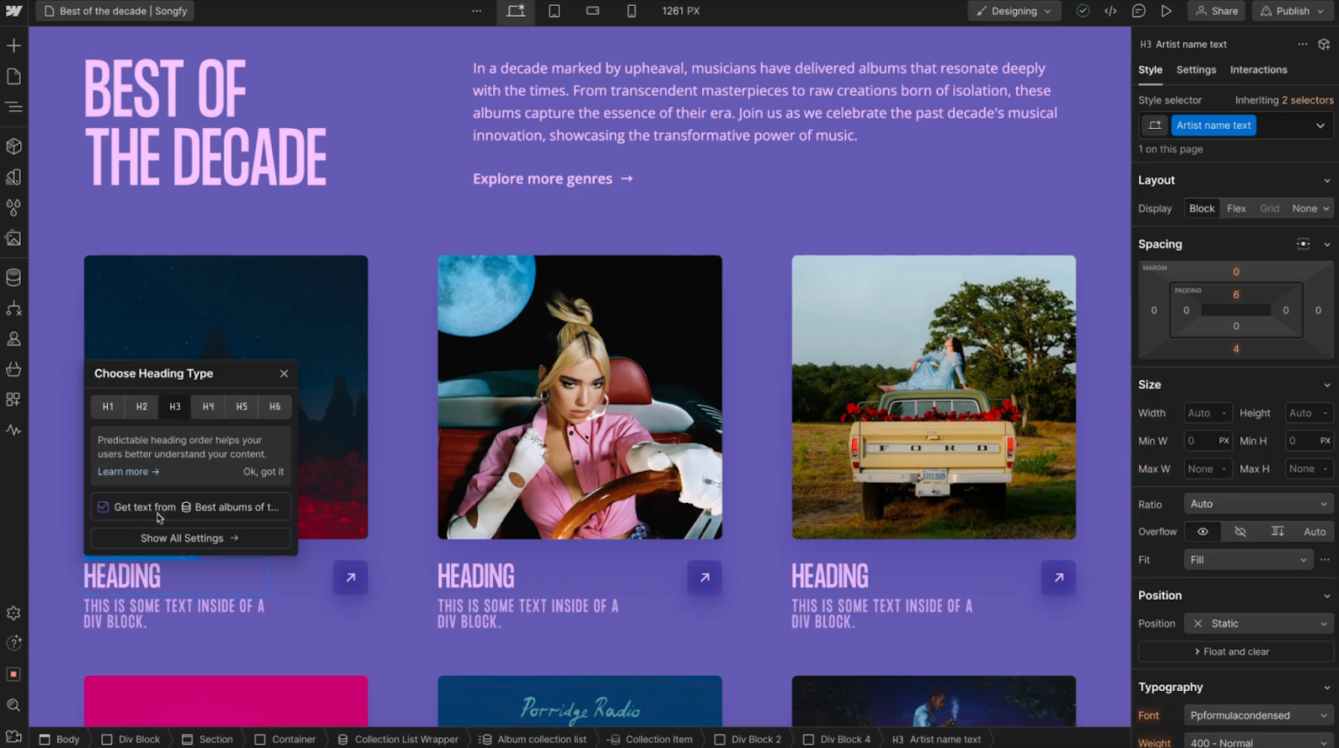This screenshot has width=1339, height=748.
Task: Set display to Flex
Action: [x=1236, y=208]
